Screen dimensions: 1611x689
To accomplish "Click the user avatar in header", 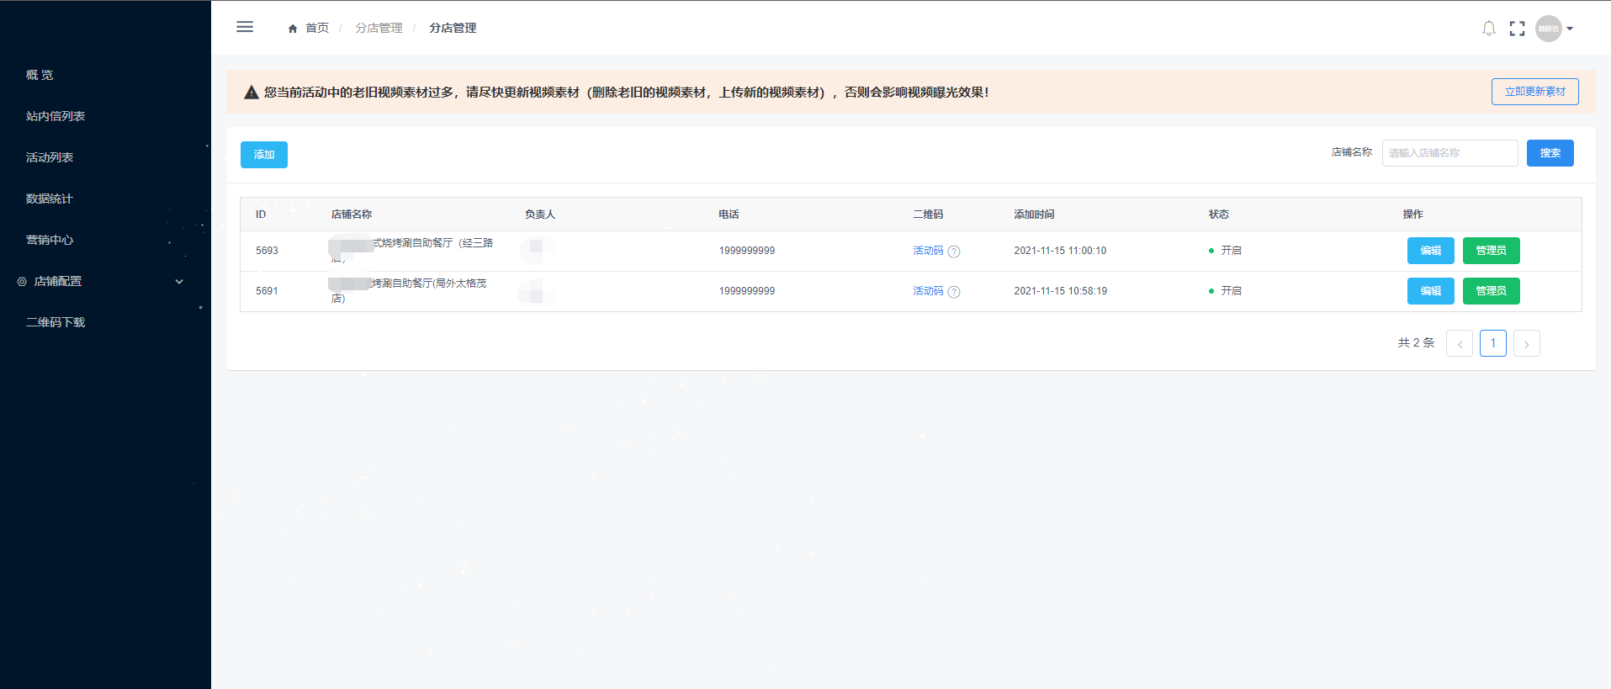I will click(1548, 29).
